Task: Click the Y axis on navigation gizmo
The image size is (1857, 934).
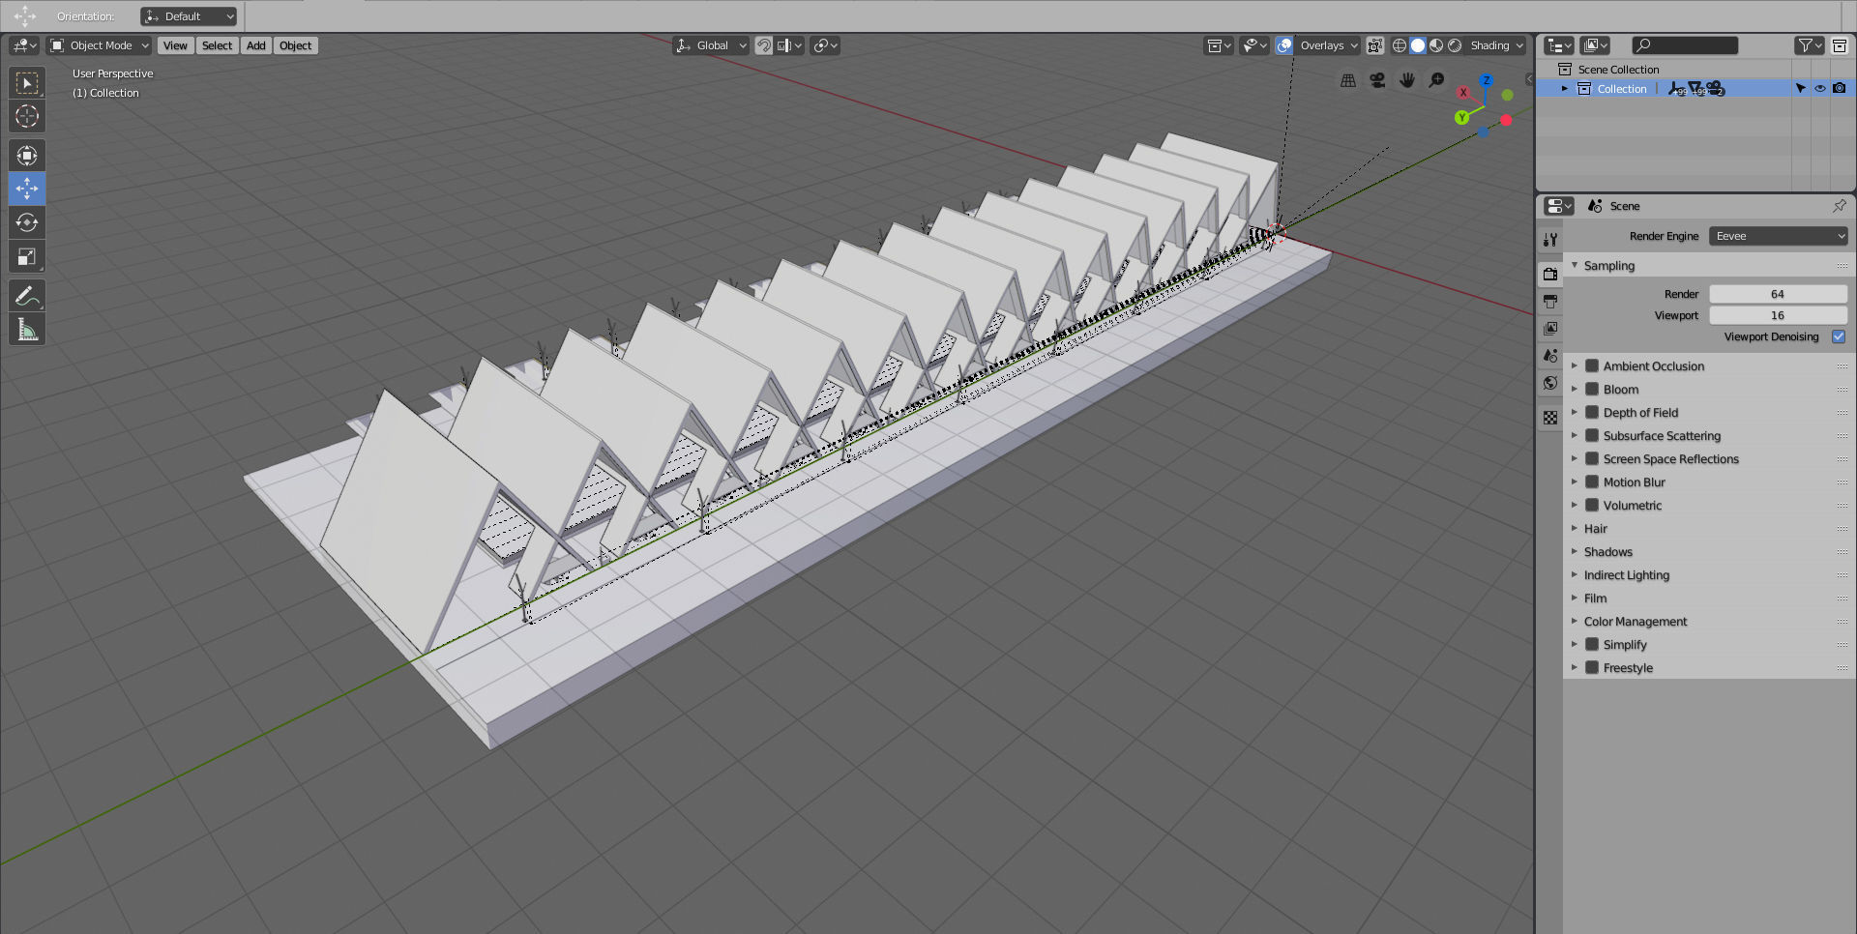Action: (x=1461, y=117)
